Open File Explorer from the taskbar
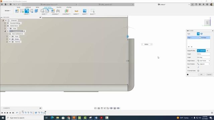This screenshot has height=120, width=214. [58, 118]
